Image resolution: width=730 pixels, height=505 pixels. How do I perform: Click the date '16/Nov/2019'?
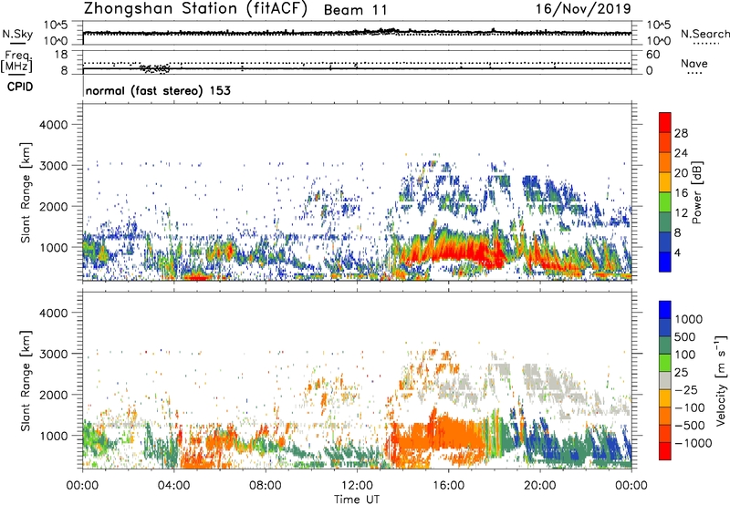583,9
